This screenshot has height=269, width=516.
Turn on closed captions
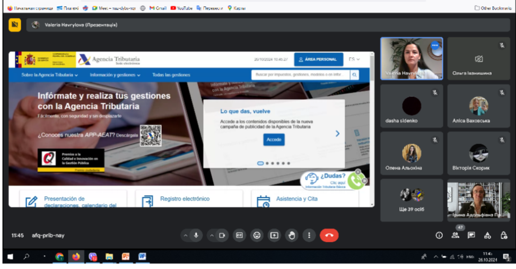point(239,236)
